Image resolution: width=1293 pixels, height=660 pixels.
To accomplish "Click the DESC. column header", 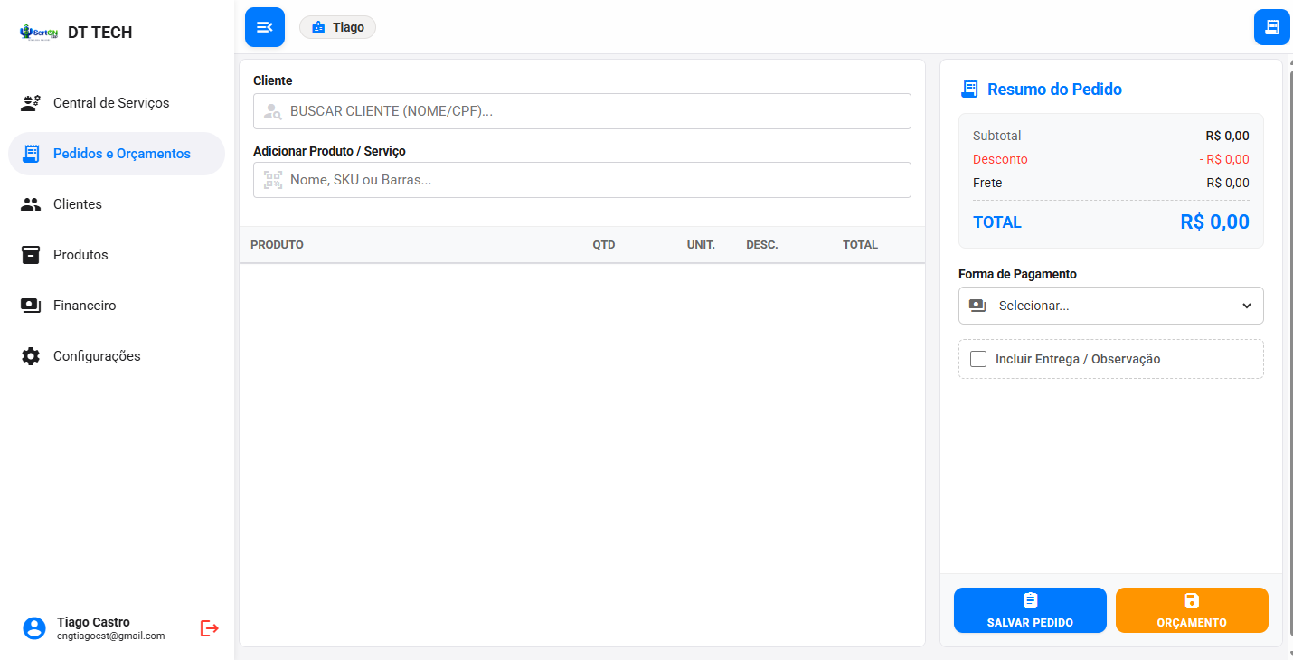I will (x=762, y=245).
